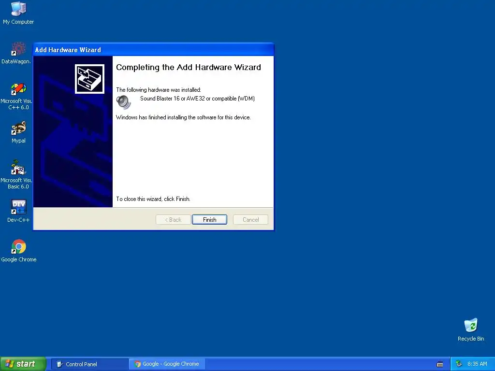Screen dimensions: 495x371
Task: Switch to Control Panel taskbar item
Action: tap(89, 364)
